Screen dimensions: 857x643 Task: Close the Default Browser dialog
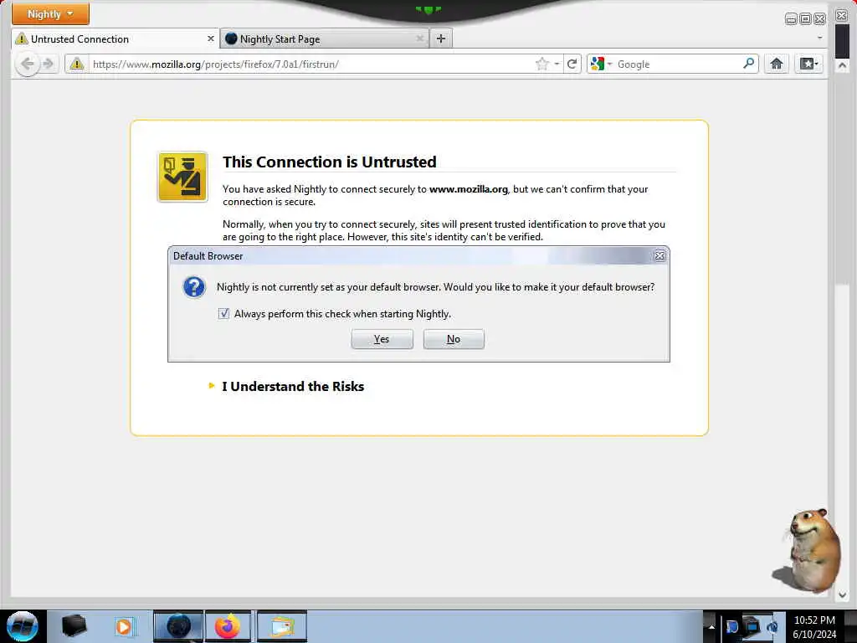pyautogui.click(x=659, y=256)
